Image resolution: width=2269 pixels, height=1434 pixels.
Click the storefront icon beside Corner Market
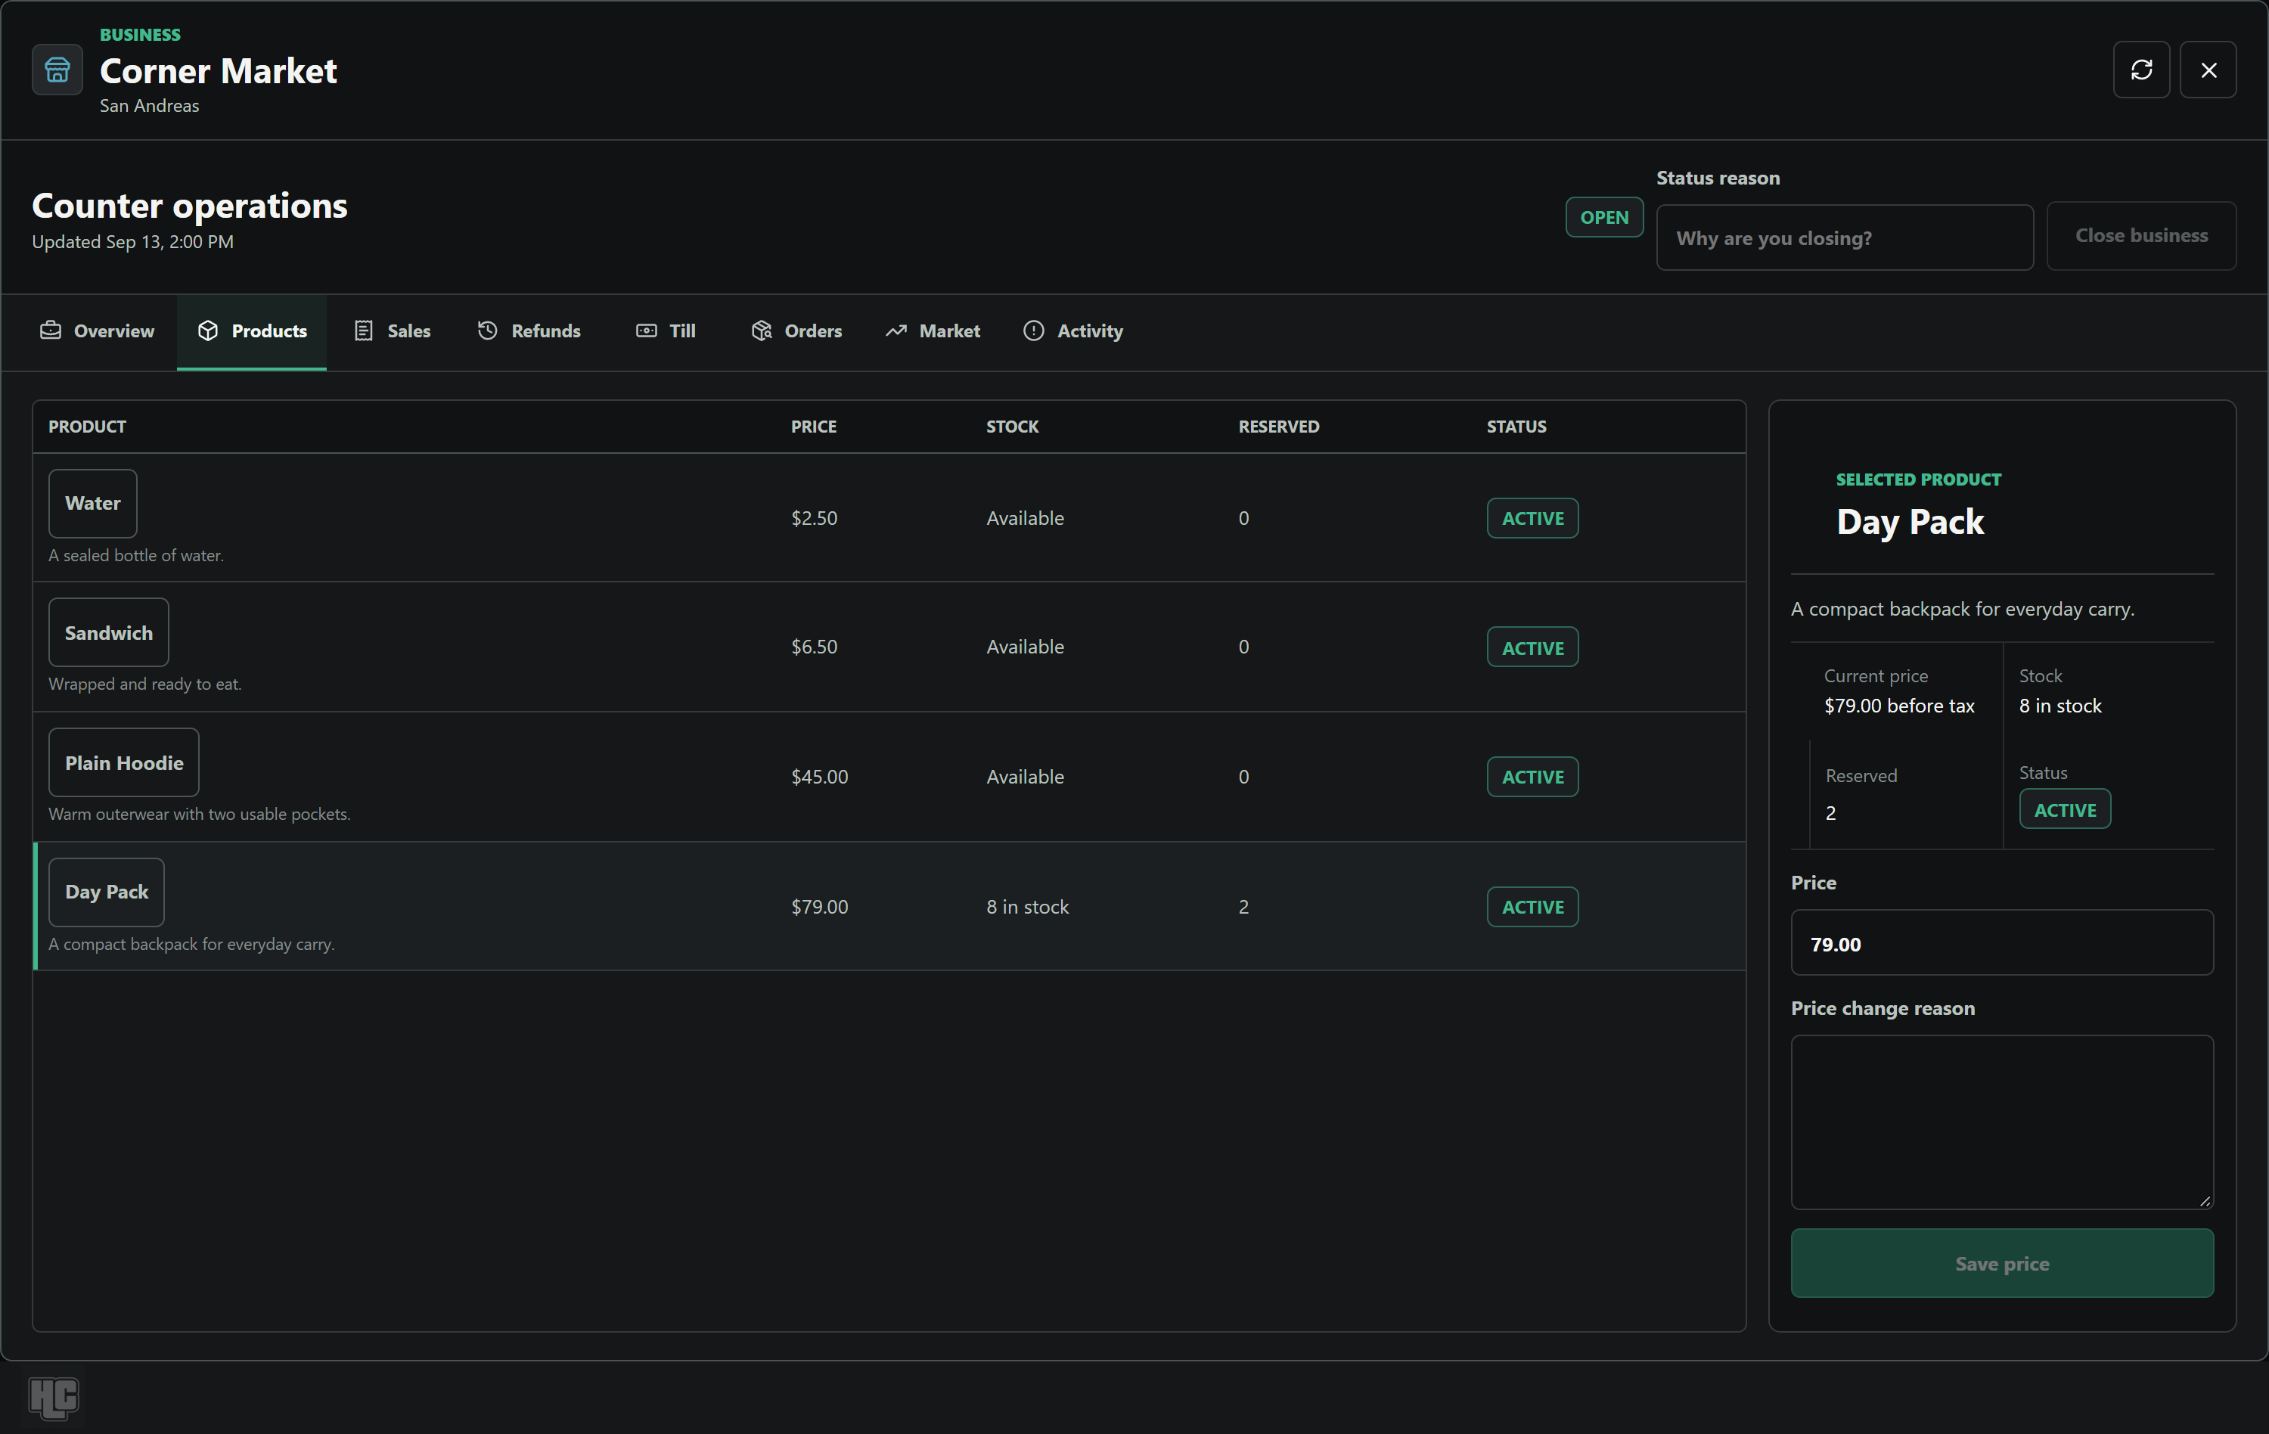pyautogui.click(x=57, y=70)
